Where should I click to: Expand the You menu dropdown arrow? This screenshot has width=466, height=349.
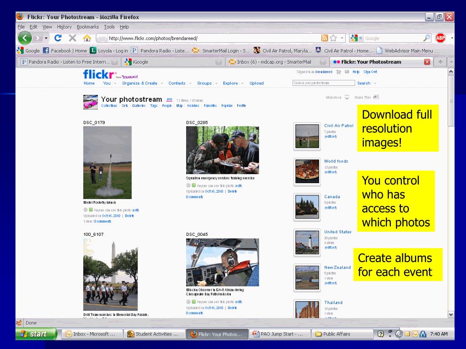click(115, 84)
